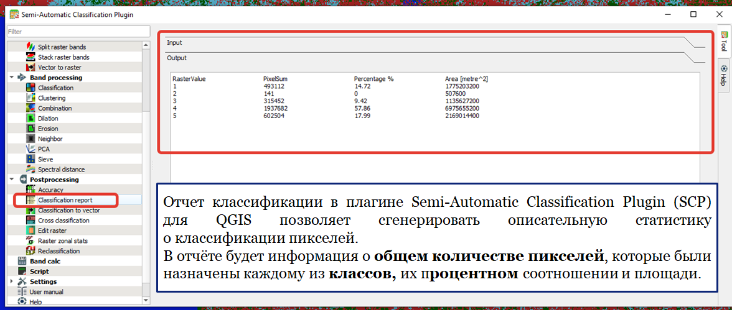Viewport: 732px width, 310px height.
Task: Click the Vector to raster icon
Action: pos(30,68)
